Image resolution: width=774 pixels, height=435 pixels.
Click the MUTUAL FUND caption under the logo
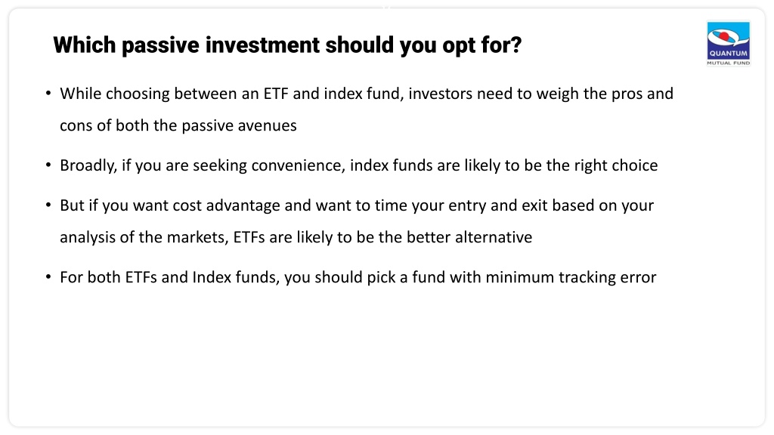tap(728, 63)
